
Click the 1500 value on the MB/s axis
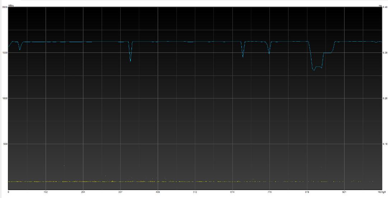click(4, 53)
